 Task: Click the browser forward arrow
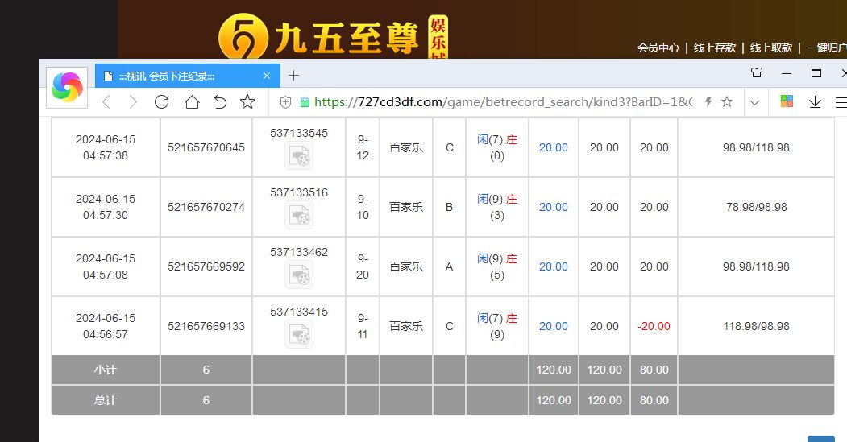[x=133, y=102]
